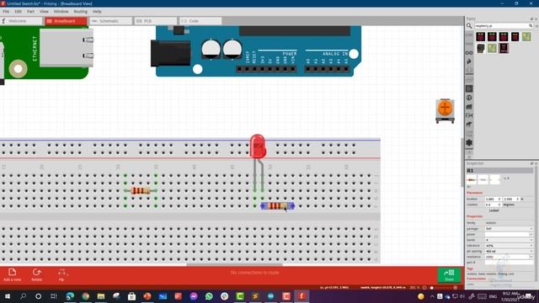Viewport: 539px width, 303px height.
Task: Open the circular logo parts bin icon
Action: tap(469, 98)
